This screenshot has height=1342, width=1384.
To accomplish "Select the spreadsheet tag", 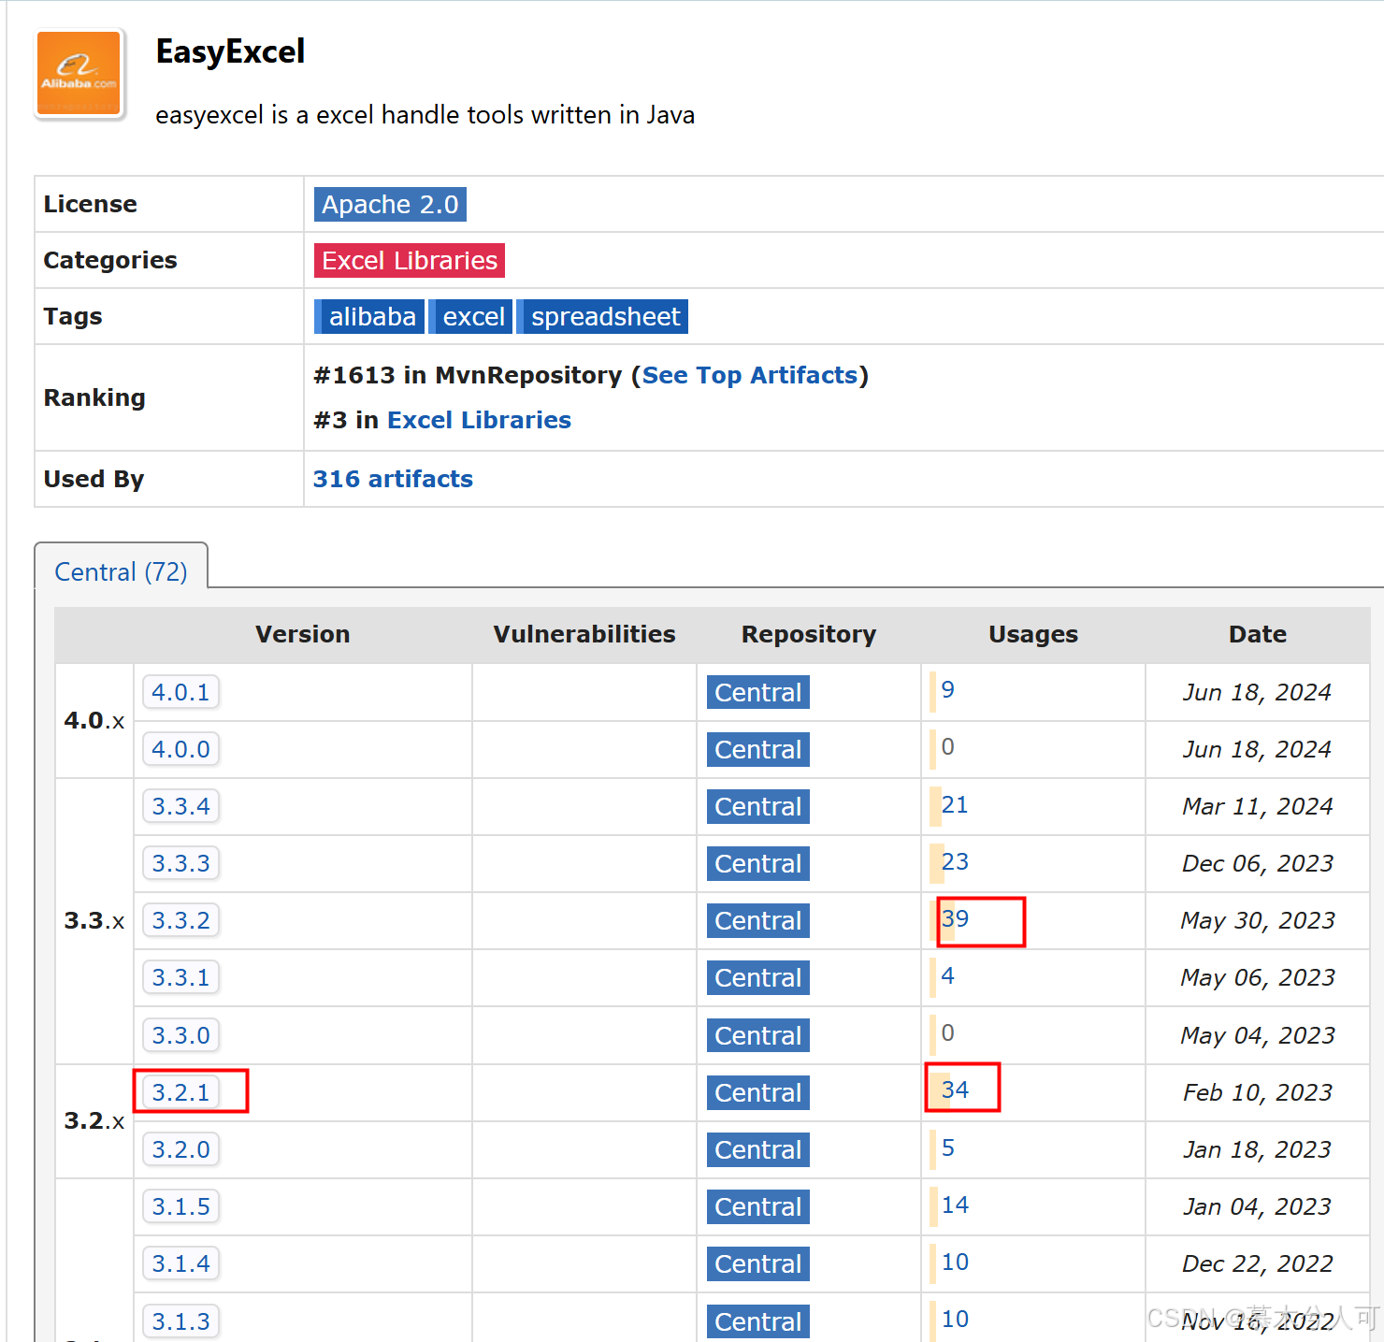I will (603, 317).
